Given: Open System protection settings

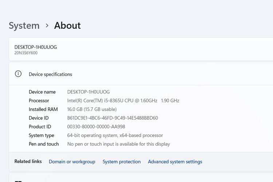Looking at the screenshot, I should 122,162.
